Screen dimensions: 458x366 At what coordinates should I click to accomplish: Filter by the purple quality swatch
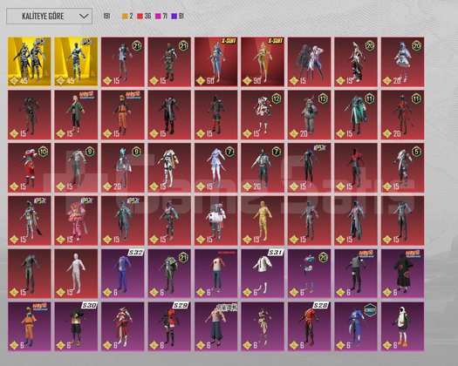click(x=174, y=17)
